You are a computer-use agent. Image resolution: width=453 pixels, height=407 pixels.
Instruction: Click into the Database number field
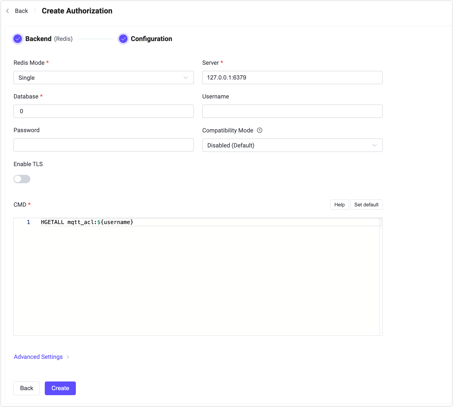coord(104,111)
